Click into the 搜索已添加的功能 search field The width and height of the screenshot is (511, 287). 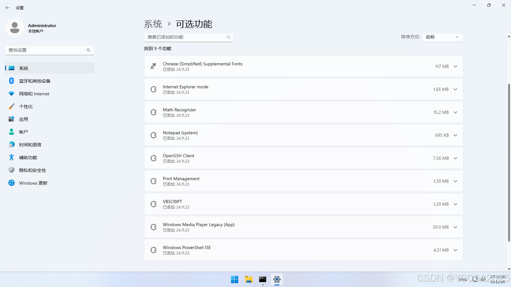click(x=188, y=37)
